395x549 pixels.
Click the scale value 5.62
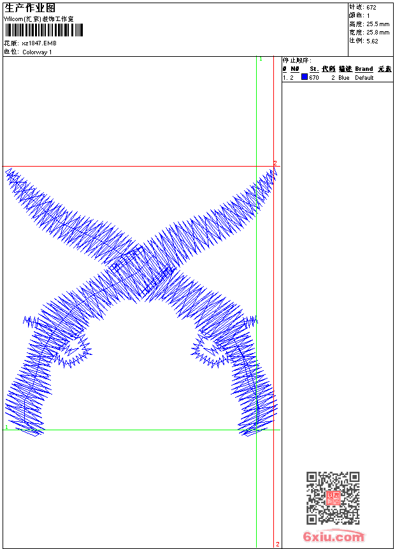[372, 41]
